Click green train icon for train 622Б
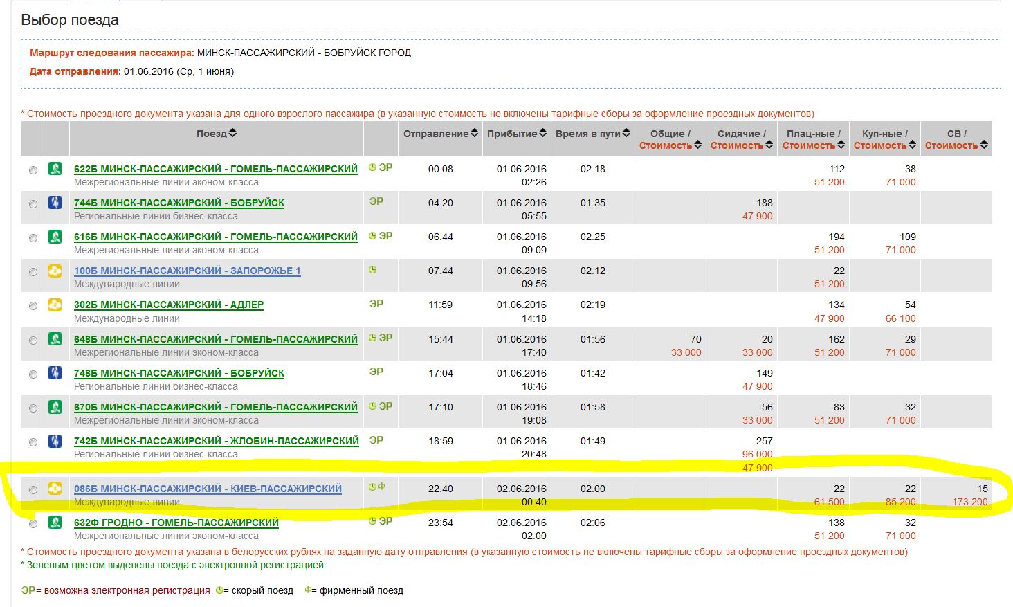Viewport: 1013px width, 607px height. click(55, 168)
